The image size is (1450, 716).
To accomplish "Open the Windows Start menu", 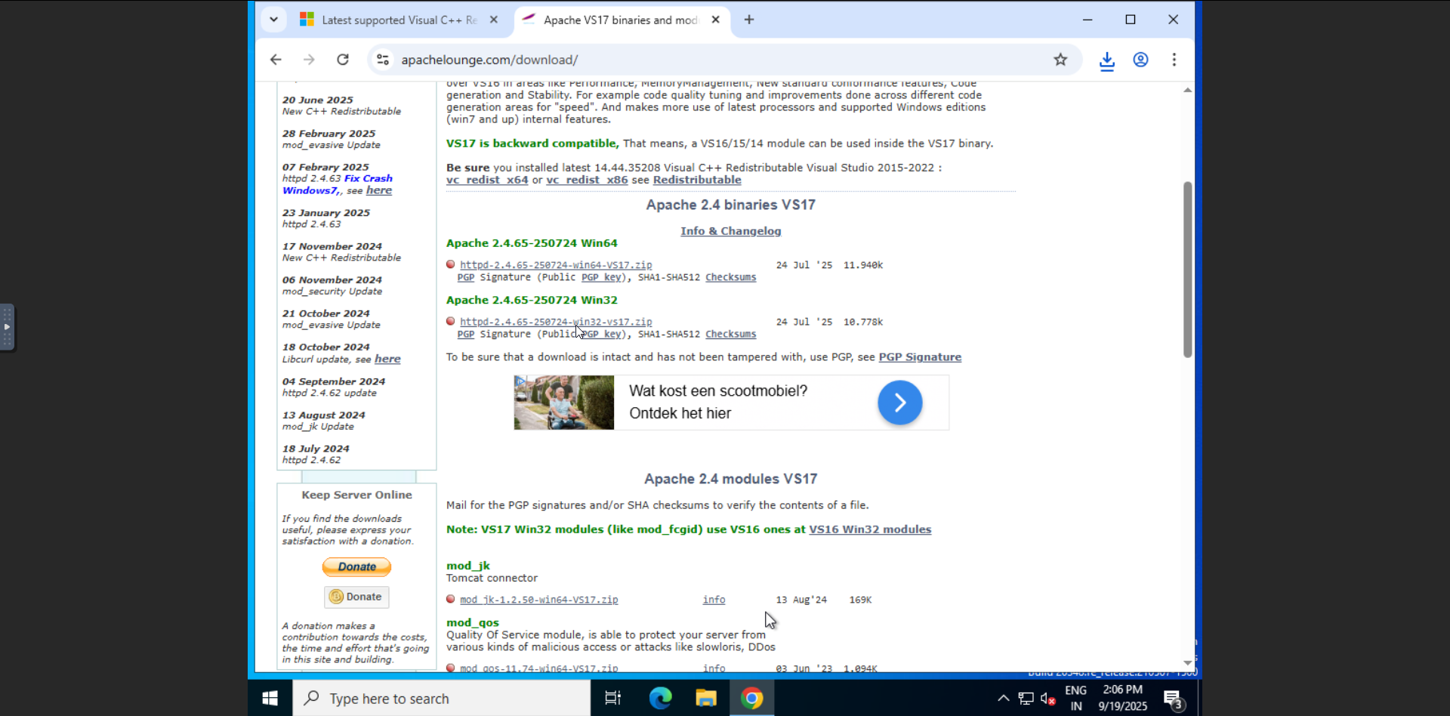I will (270, 699).
